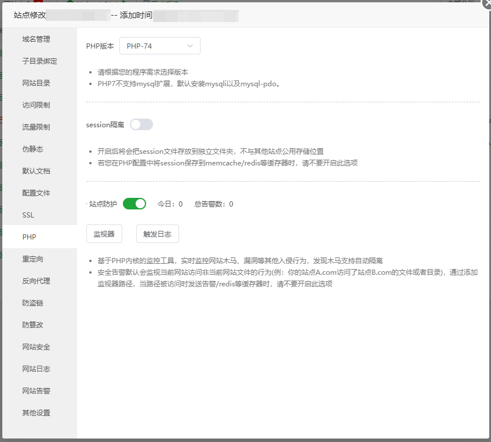Screen dimensions: 491x442
Task: Open the PHP version dropdown
Action: click(159, 46)
